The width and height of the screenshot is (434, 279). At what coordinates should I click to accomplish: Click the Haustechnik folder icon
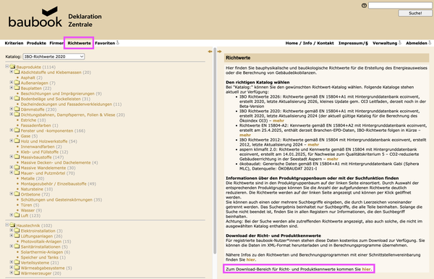click(x=12, y=225)
